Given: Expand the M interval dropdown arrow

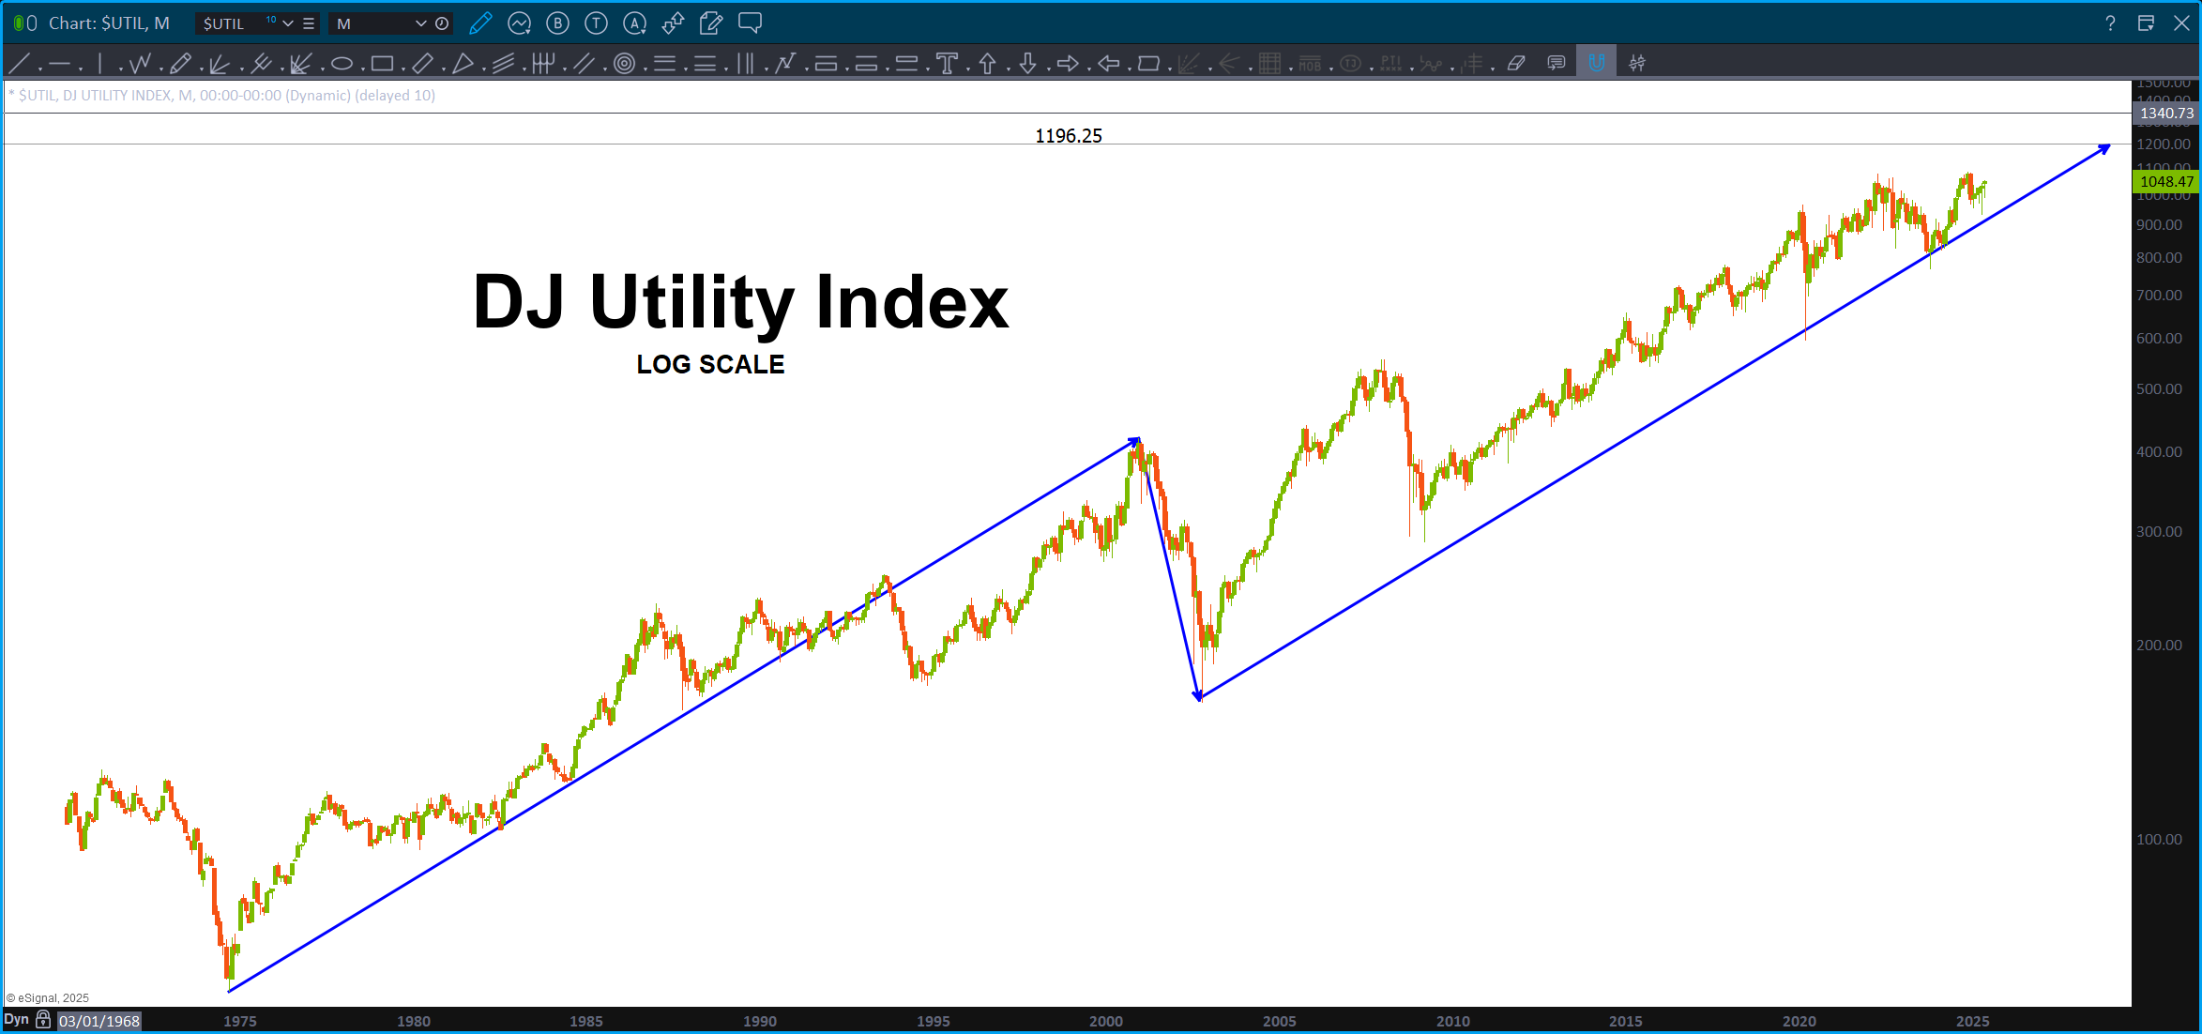Looking at the screenshot, I should tap(420, 23).
